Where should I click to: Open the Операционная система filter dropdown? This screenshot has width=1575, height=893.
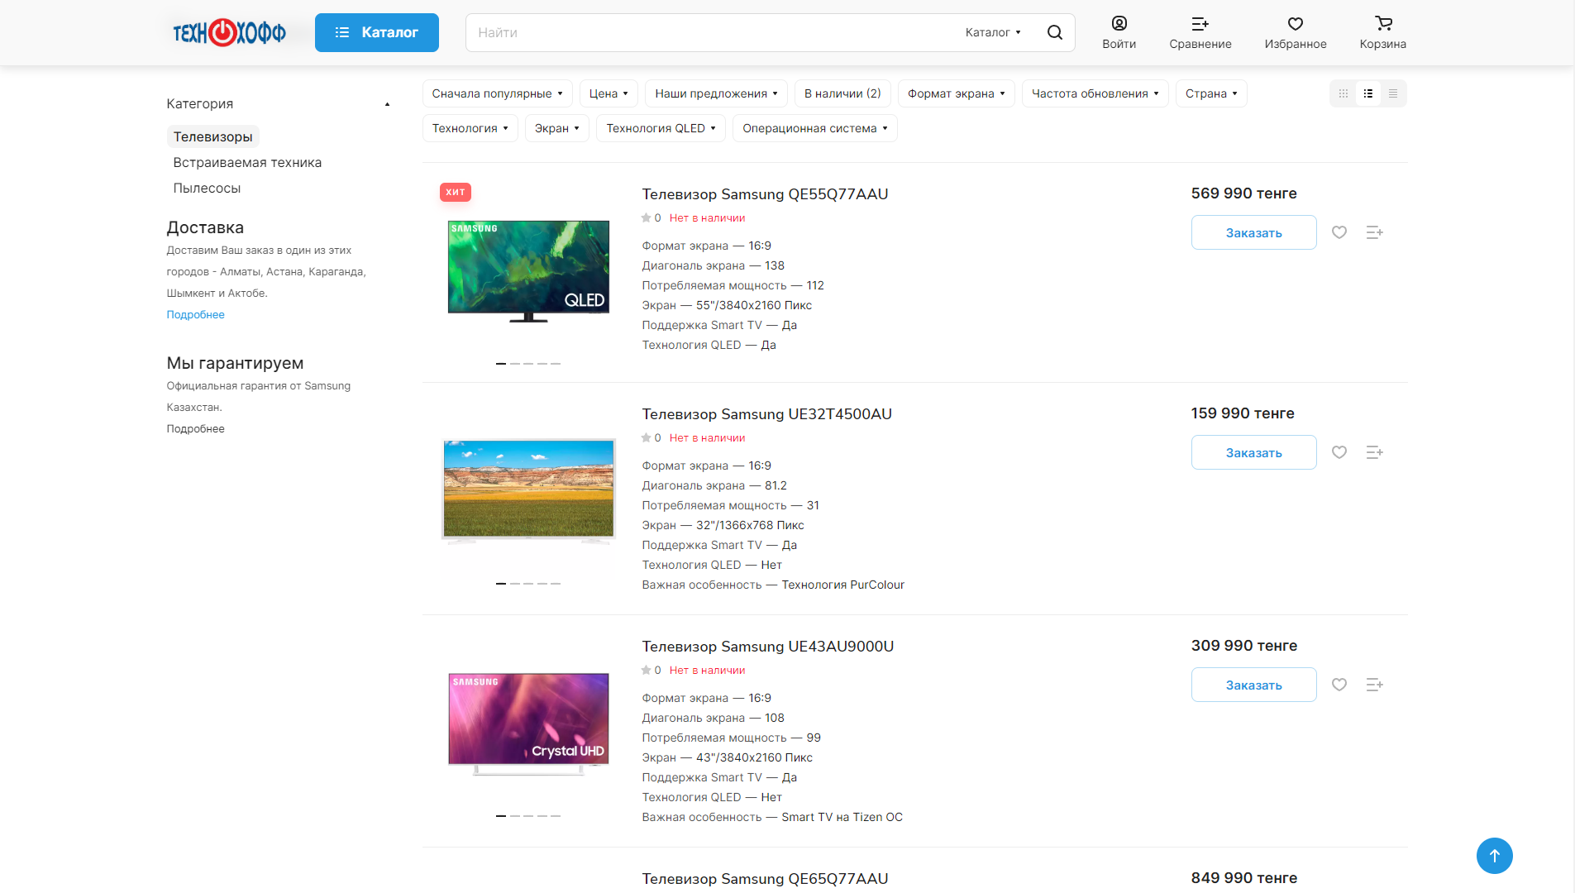(x=814, y=128)
